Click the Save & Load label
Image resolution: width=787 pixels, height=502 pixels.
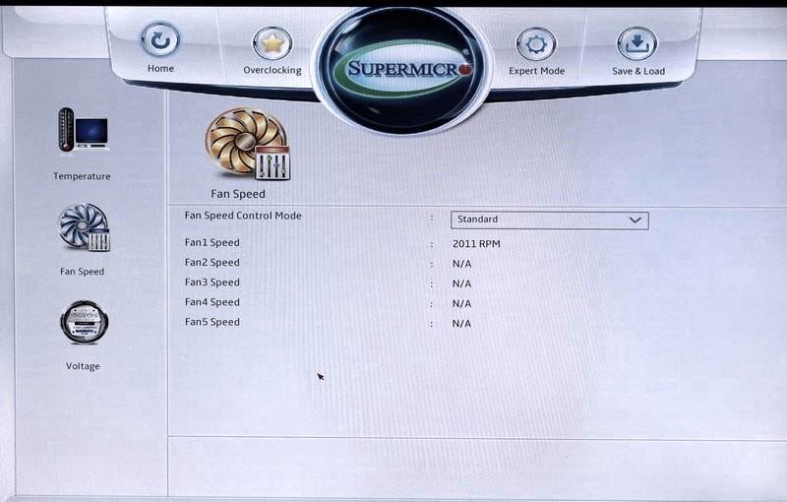click(638, 71)
